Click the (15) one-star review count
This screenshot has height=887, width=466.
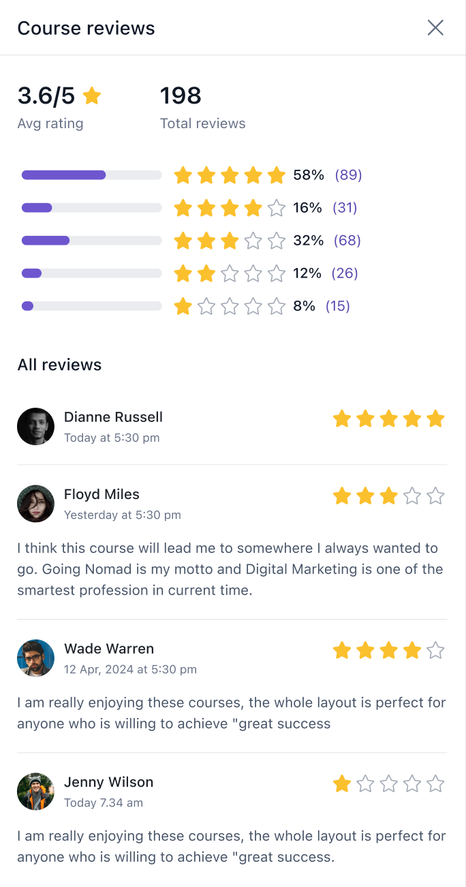pos(338,306)
